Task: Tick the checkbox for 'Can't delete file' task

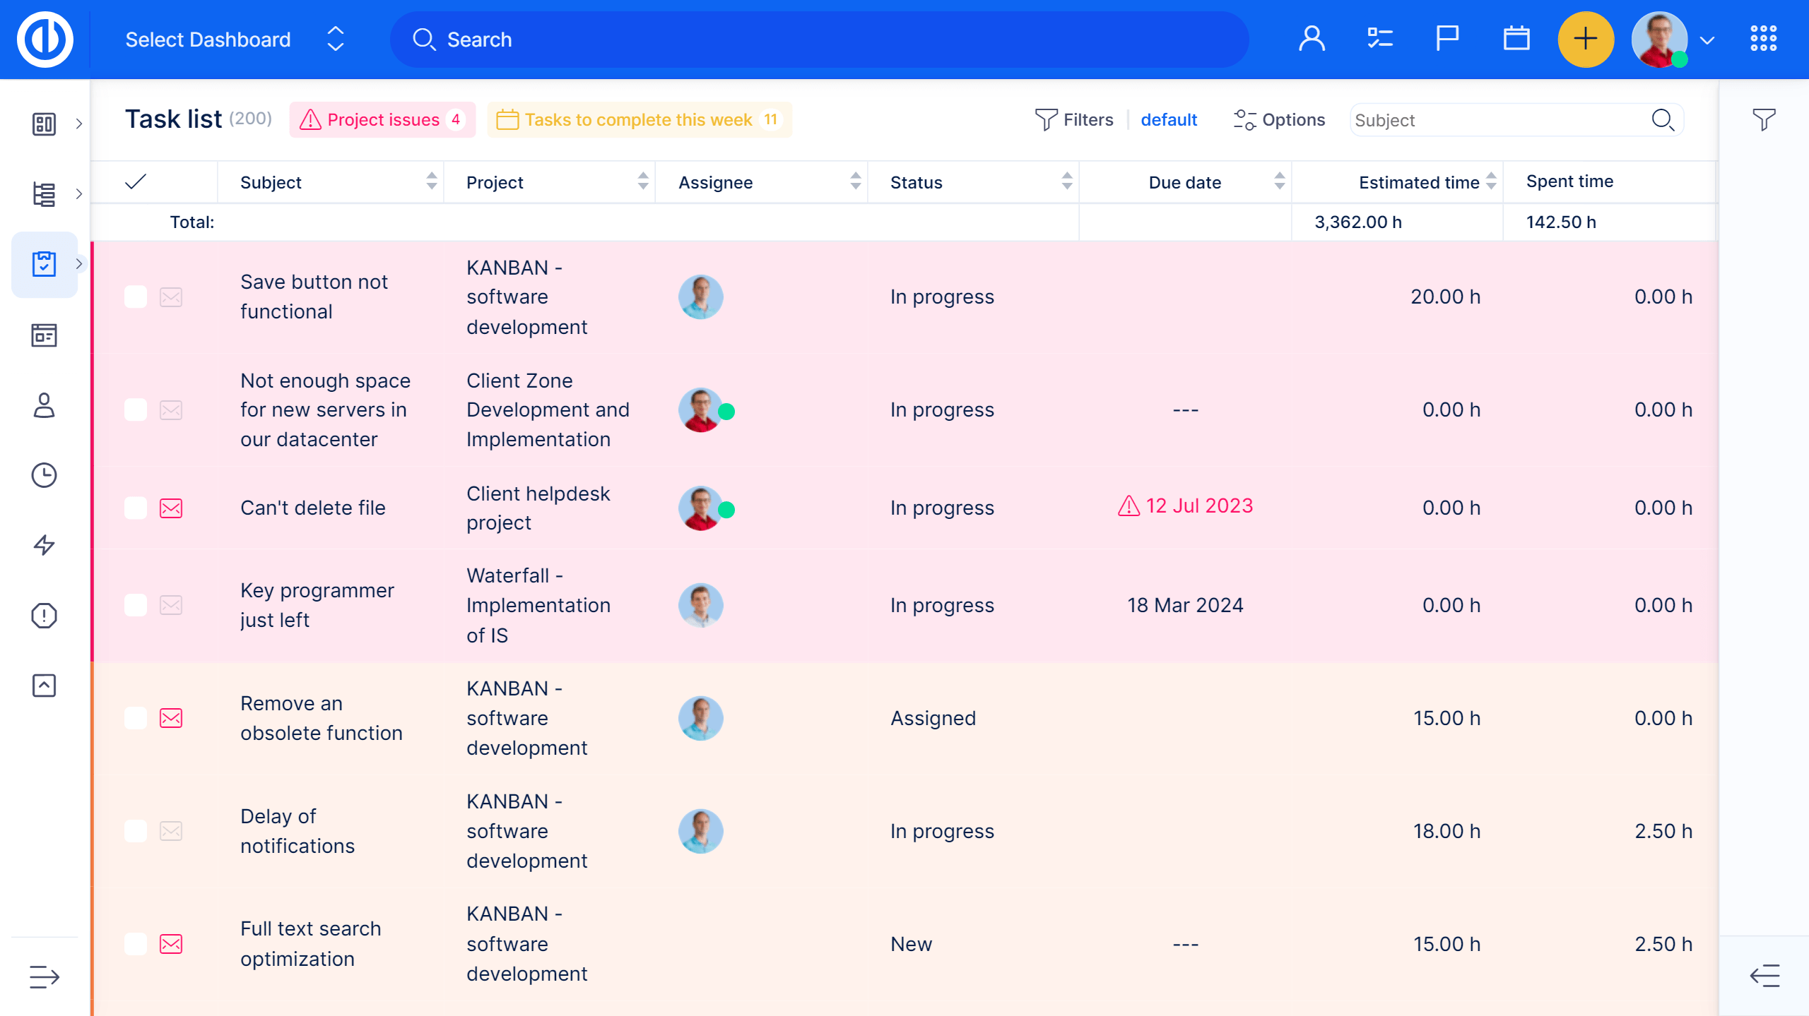Action: (x=135, y=507)
